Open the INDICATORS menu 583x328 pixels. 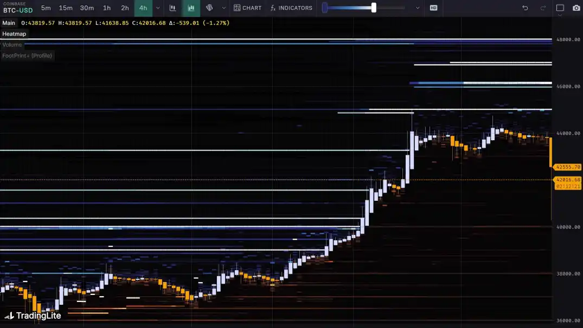(x=291, y=8)
